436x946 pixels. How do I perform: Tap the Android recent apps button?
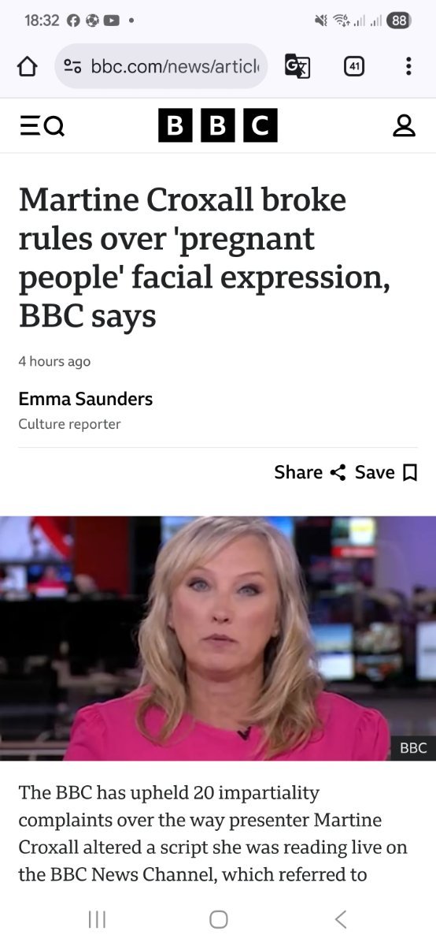[97, 918]
